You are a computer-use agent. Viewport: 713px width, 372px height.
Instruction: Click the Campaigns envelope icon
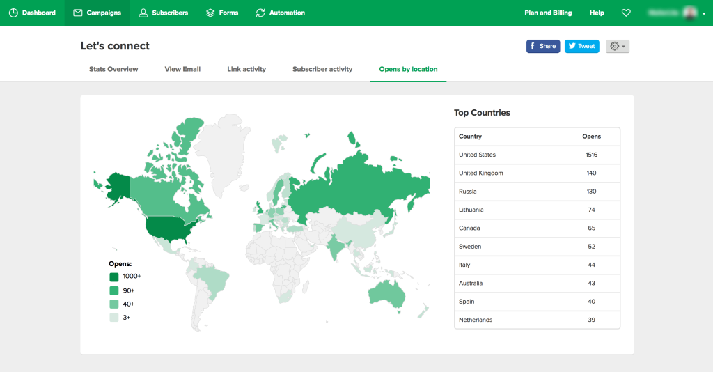click(x=78, y=13)
